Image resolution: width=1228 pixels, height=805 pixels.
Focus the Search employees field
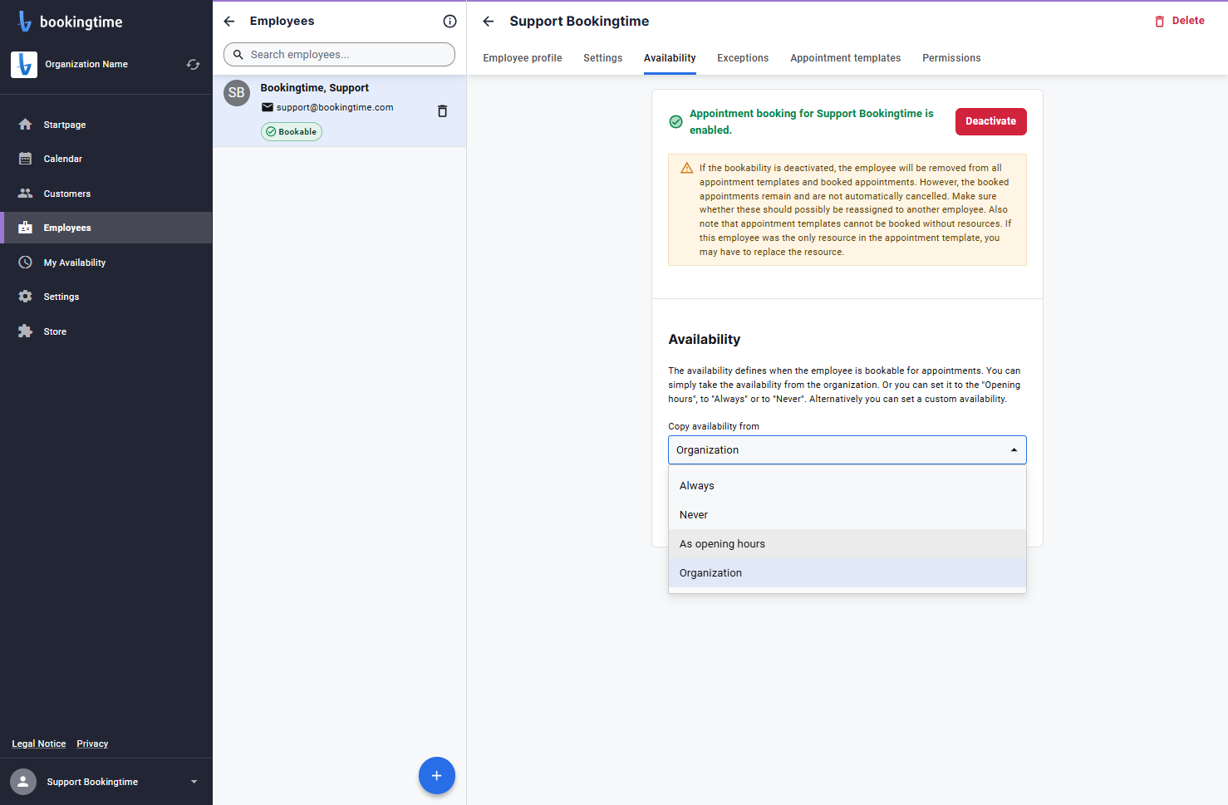click(339, 55)
